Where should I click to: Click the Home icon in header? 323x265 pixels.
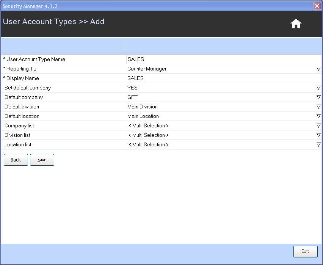click(296, 24)
